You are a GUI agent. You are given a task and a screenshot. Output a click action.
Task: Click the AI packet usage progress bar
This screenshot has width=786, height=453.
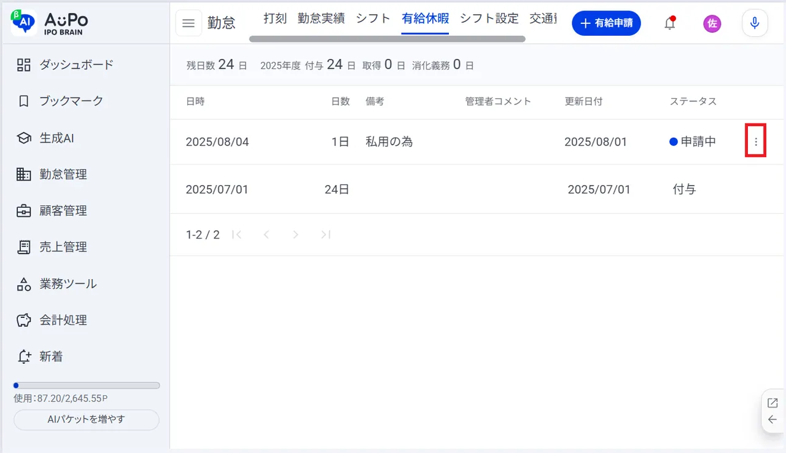click(x=87, y=385)
